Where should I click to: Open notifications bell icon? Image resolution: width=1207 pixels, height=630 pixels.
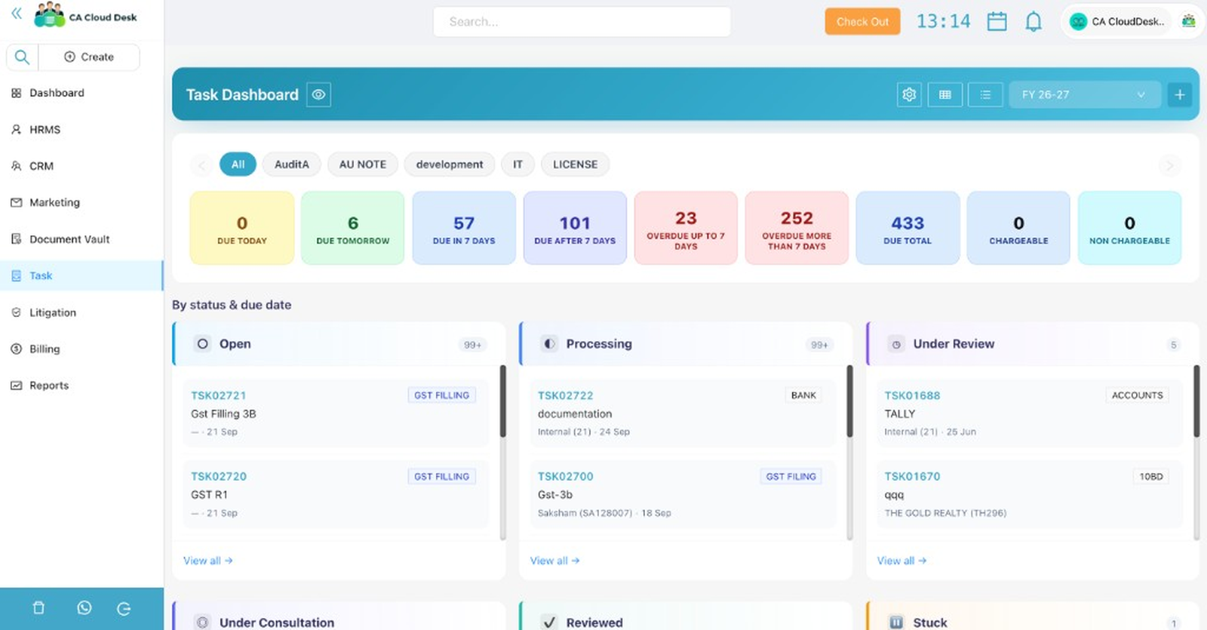(x=1033, y=21)
